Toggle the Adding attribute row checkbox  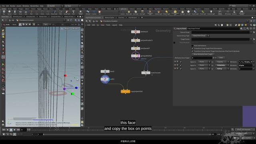click(x=181, y=69)
